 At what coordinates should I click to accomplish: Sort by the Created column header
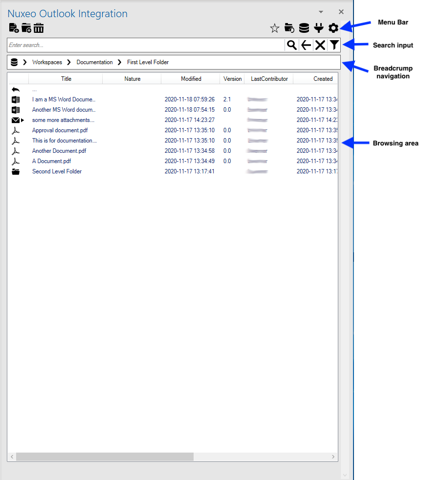click(x=316, y=79)
